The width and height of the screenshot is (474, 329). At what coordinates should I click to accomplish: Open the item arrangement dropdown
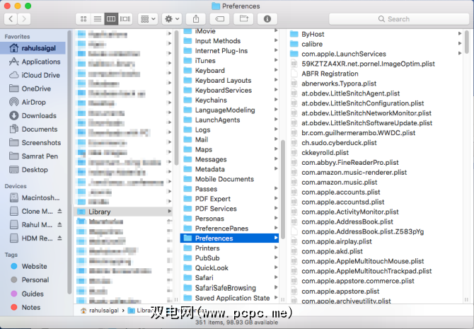[x=148, y=19]
